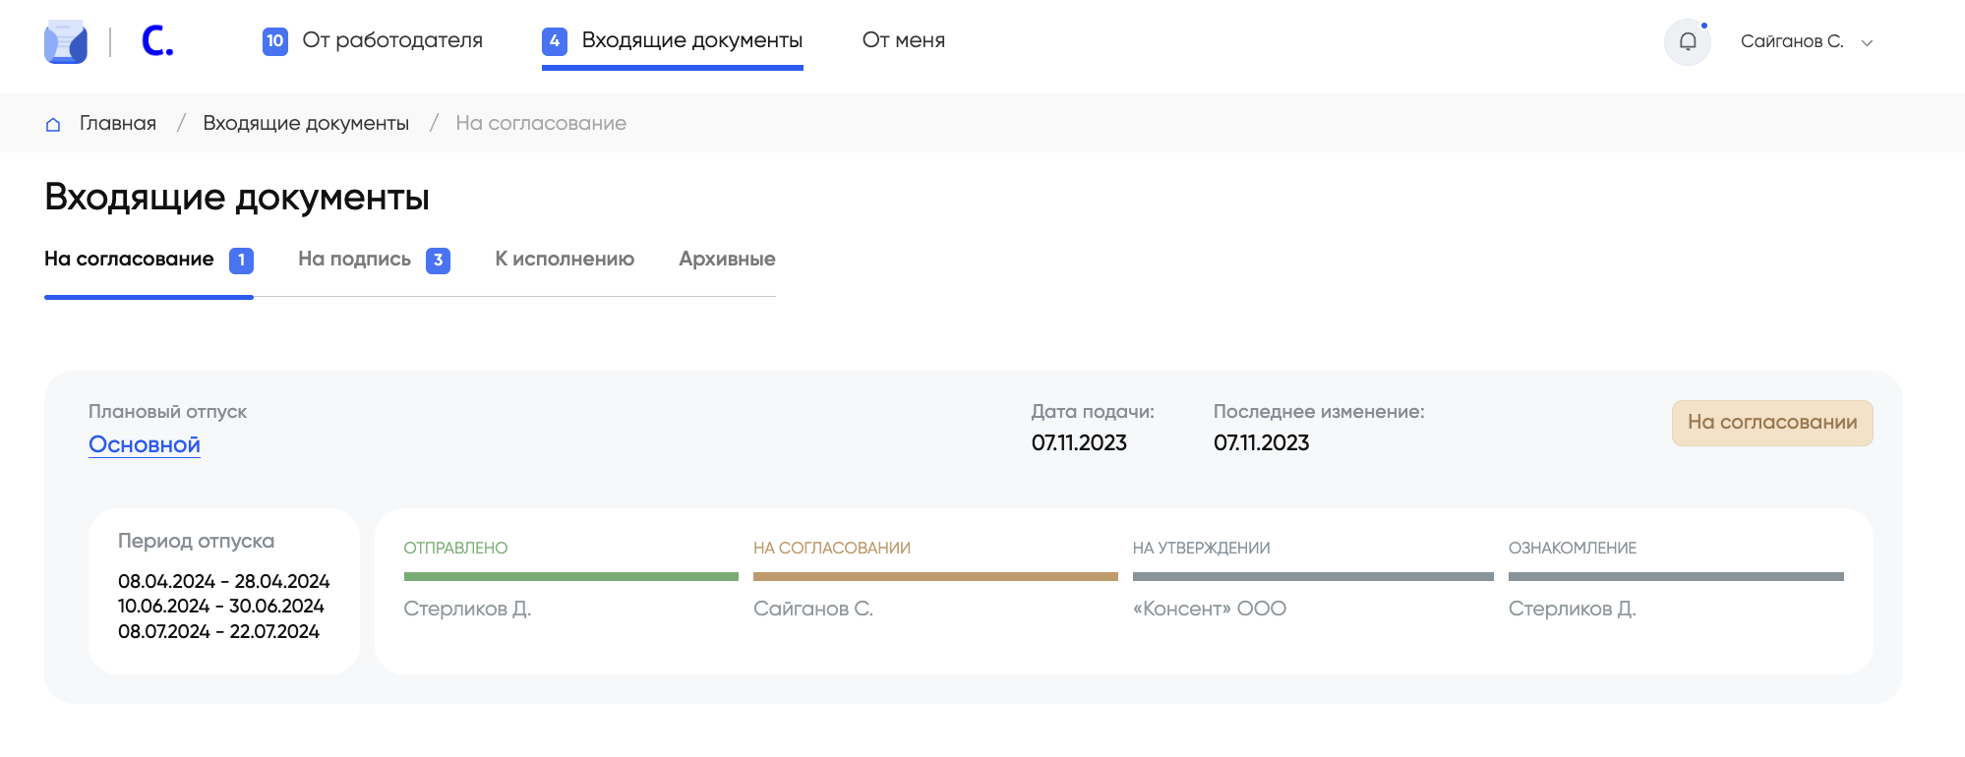This screenshot has height=757, width=1965.
Task: Click the badge 3 on На подпись tab
Action: 438,261
